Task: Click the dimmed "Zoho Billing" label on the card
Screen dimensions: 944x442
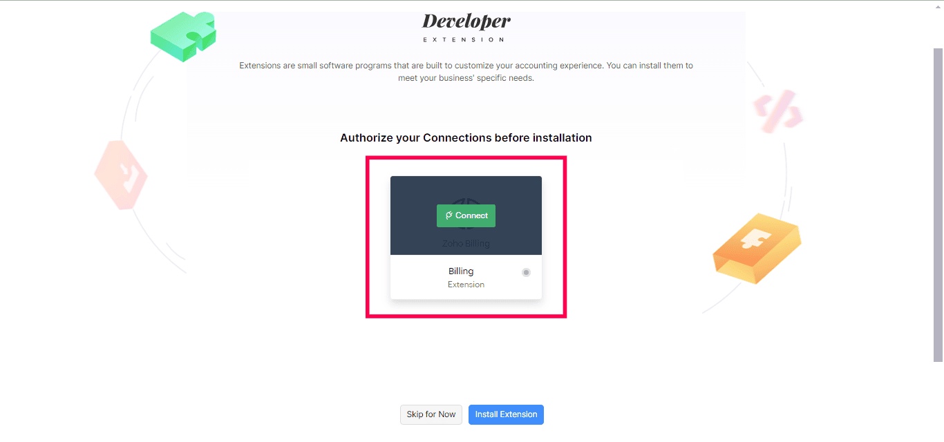Action: [466, 243]
